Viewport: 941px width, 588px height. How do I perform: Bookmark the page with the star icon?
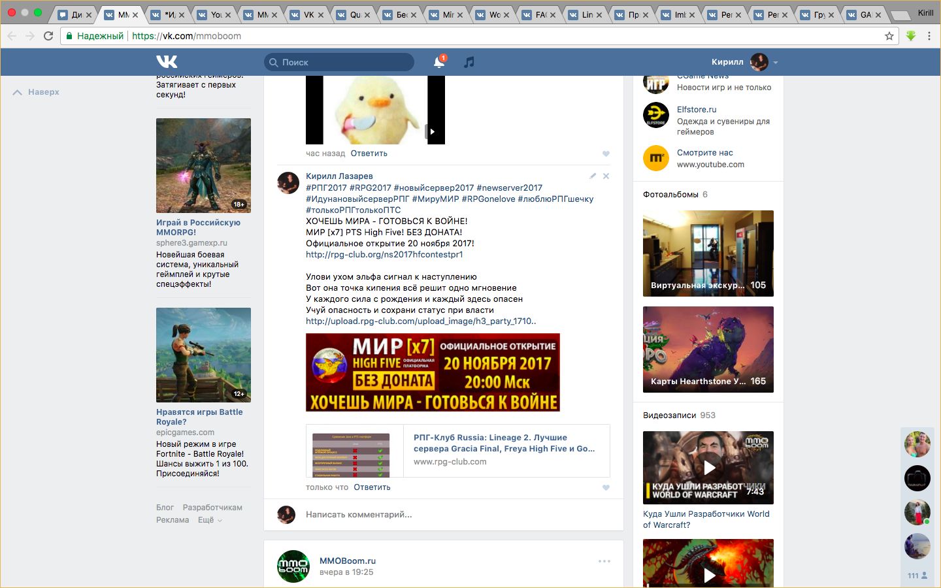point(889,36)
